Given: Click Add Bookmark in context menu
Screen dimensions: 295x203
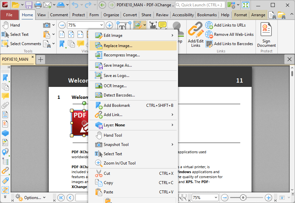Looking at the screenshot, I should (133, 105).
